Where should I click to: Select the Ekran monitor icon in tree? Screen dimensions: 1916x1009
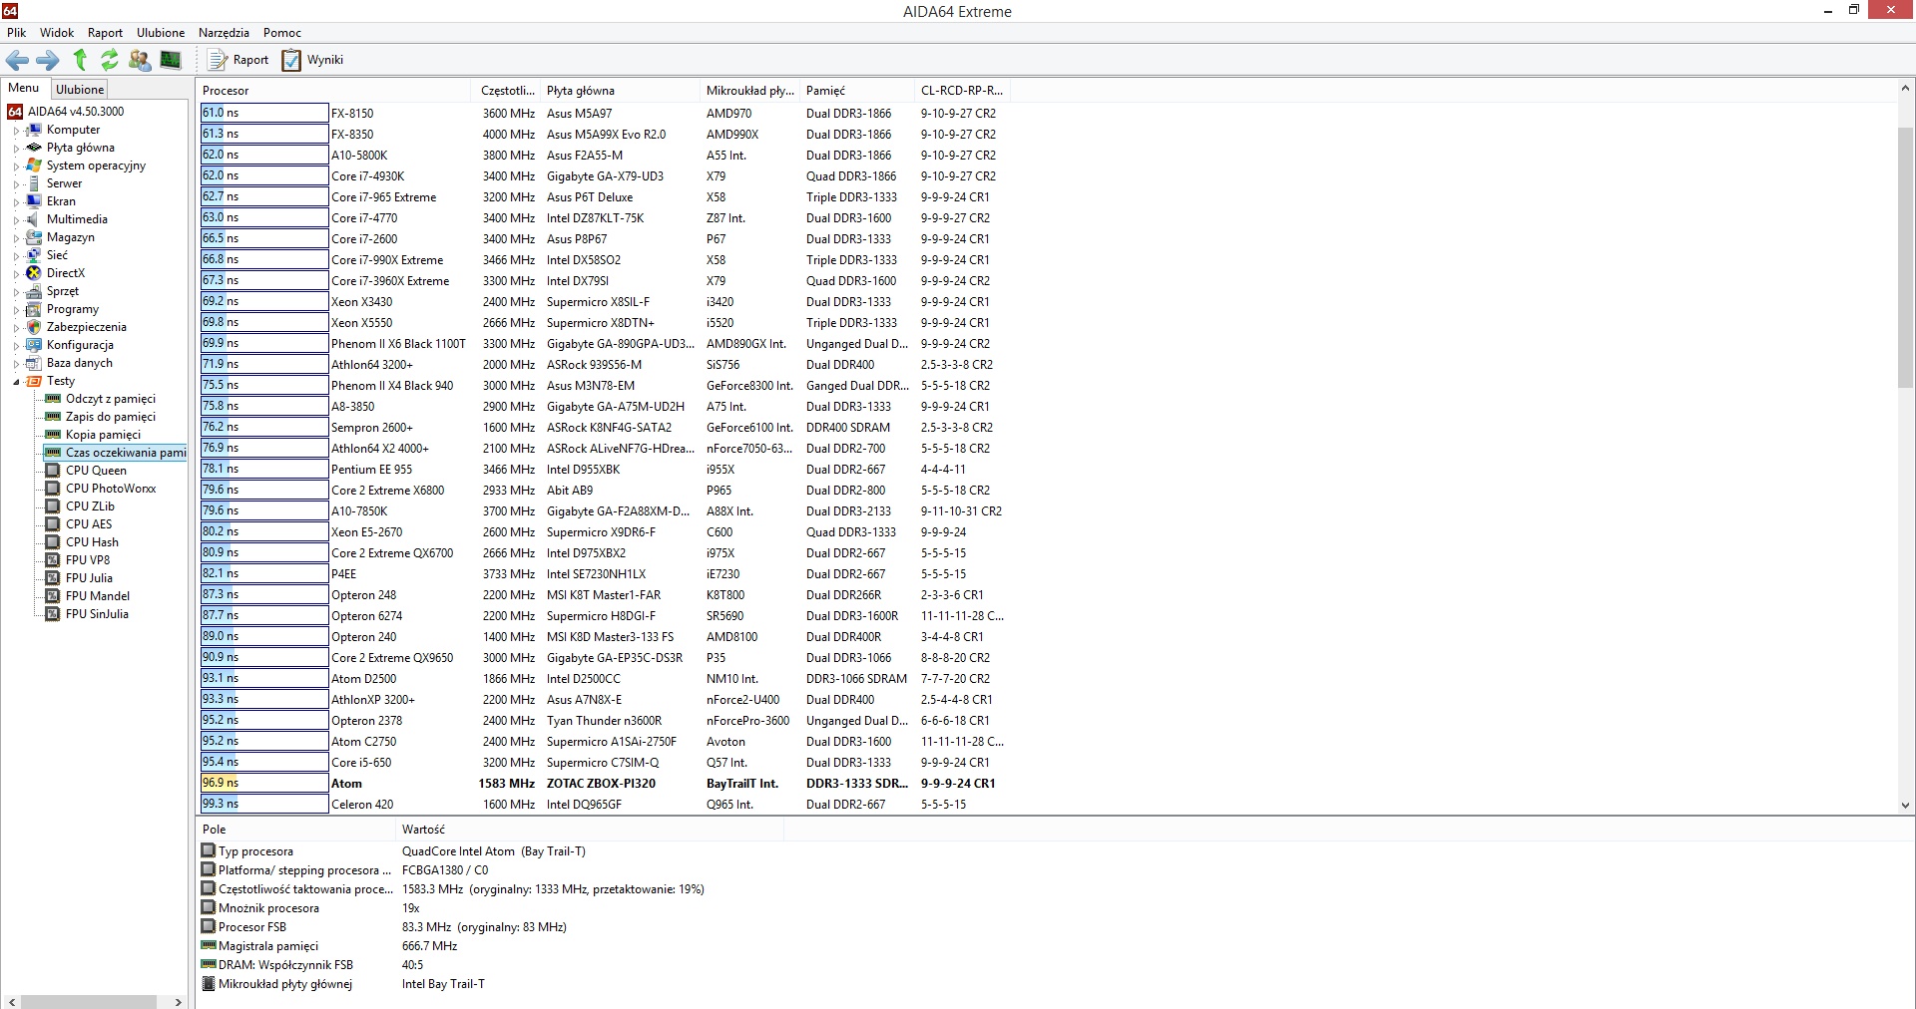point(34,201)
